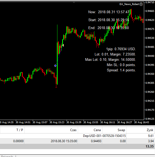Click the '1pip: 0.76934 USD.' label
This screenshot has height=157, width=155.
(x=121, y=49)
